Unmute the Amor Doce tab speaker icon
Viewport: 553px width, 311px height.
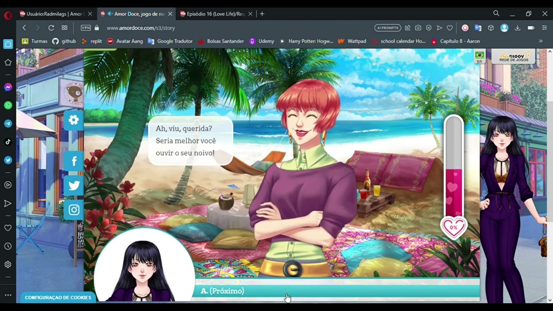click(110, 14)
